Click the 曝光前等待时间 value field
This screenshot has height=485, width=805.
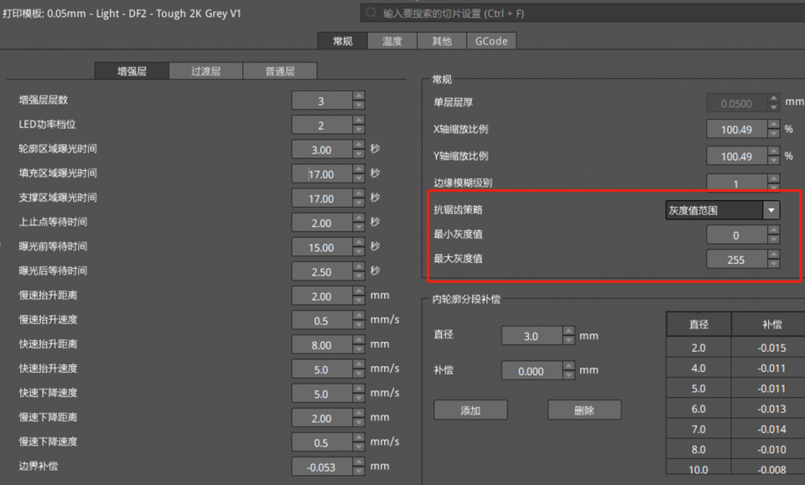(x=322, y=247)
